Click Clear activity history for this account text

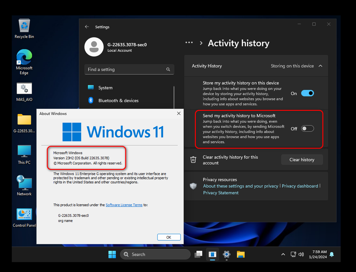(x=230, y=160)
